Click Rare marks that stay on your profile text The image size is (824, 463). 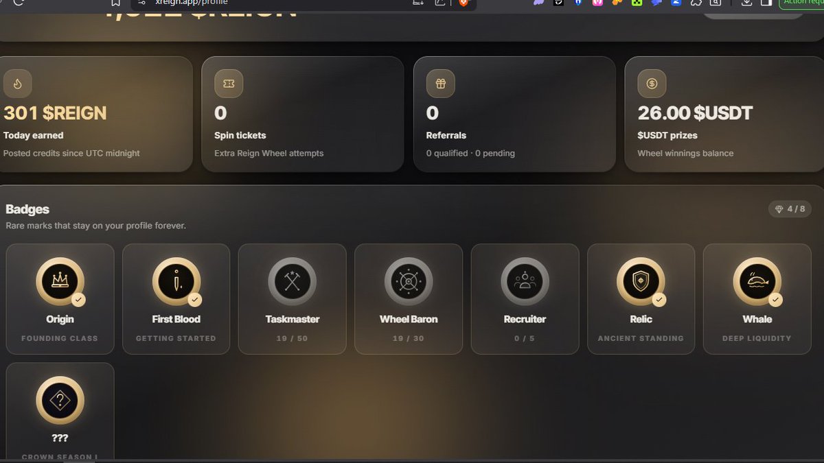(95, 225)
